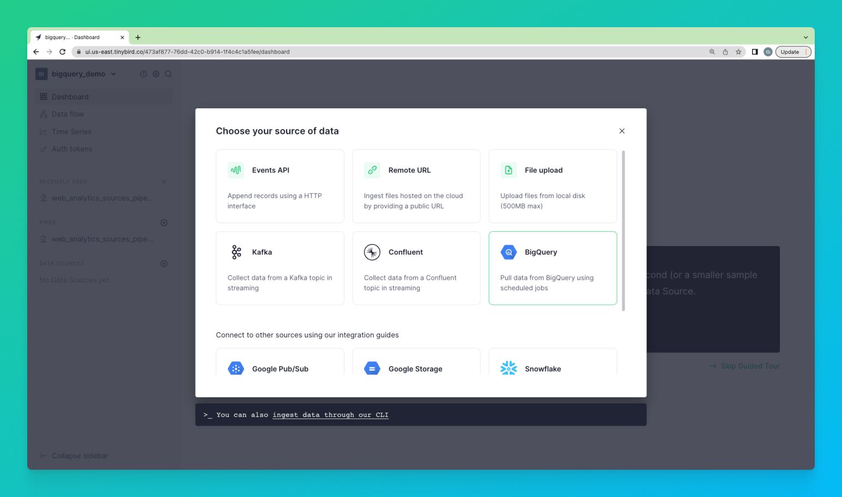Image resolution: width=842 pixels, height=497 pixels.
Task: Open a new browser tab
Action: [138, 38]
